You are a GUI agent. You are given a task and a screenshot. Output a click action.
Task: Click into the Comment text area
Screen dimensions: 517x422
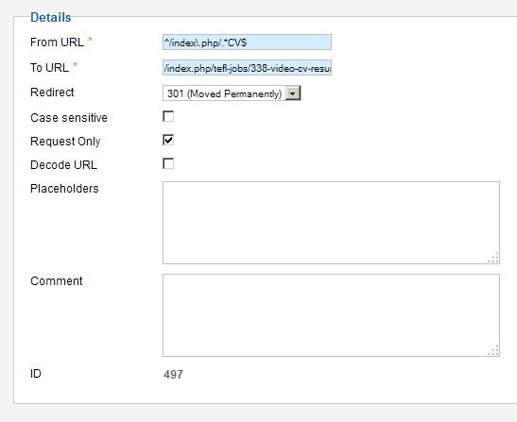(331, 315)
